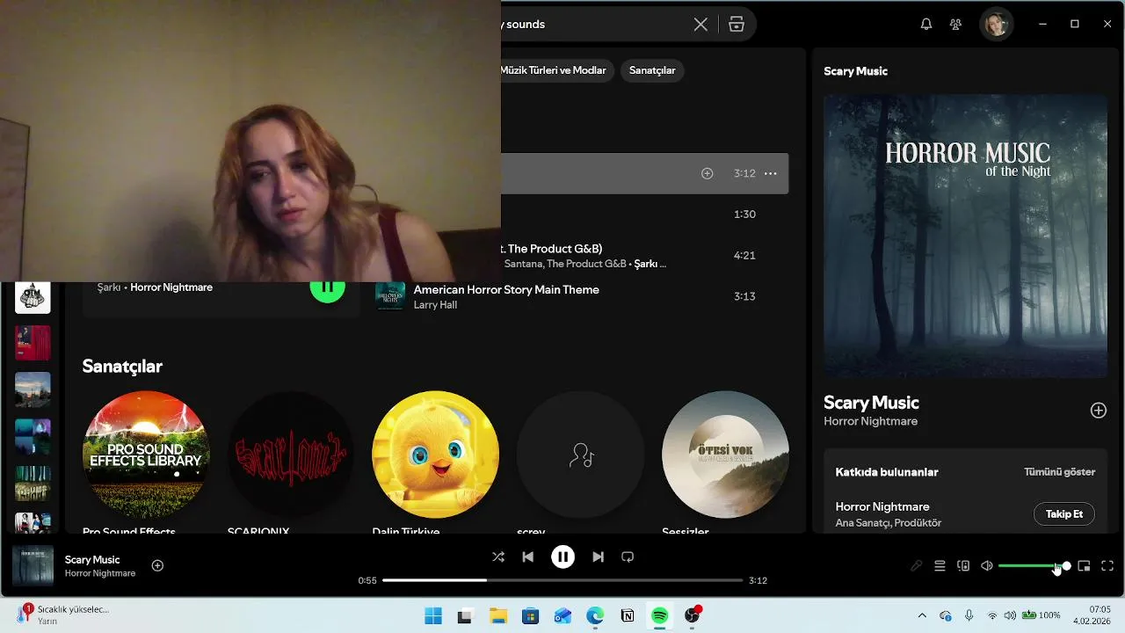This screenshot has width=1125, height=633.
Task: Open the OneDrive tray icon
Action: (x=946, y=615)
